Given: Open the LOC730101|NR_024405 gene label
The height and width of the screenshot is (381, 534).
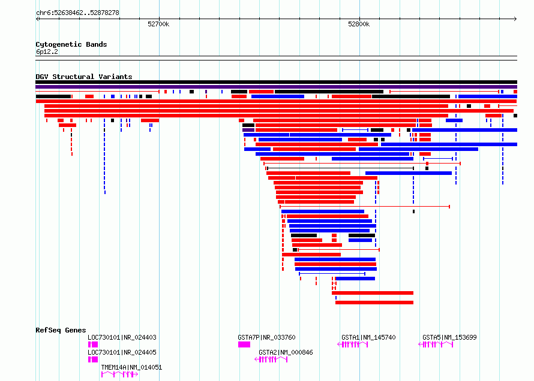Looking at the screenshot, I should tap(122, 352).
